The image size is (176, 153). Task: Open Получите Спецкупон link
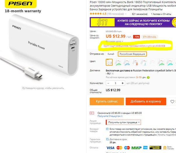tap(110, 116)
